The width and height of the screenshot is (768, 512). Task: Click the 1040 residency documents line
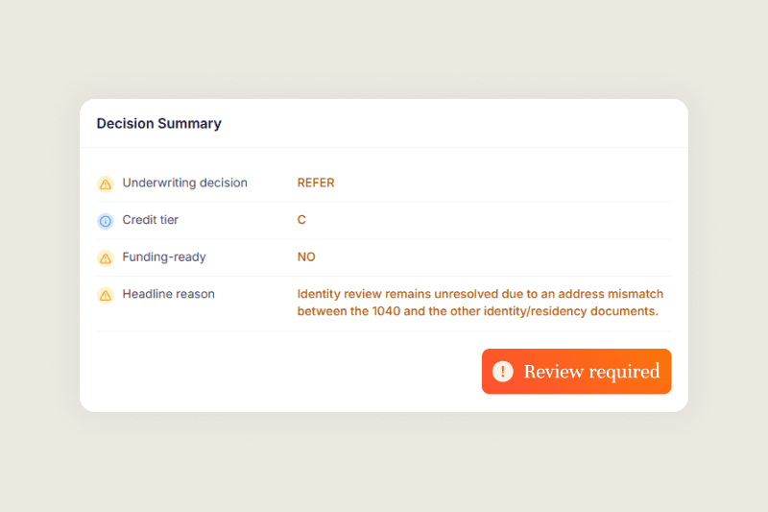tap(477, 311)
